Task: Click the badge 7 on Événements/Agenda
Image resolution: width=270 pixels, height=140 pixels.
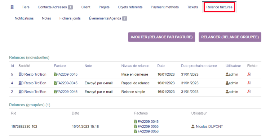Action: (125, 18)
